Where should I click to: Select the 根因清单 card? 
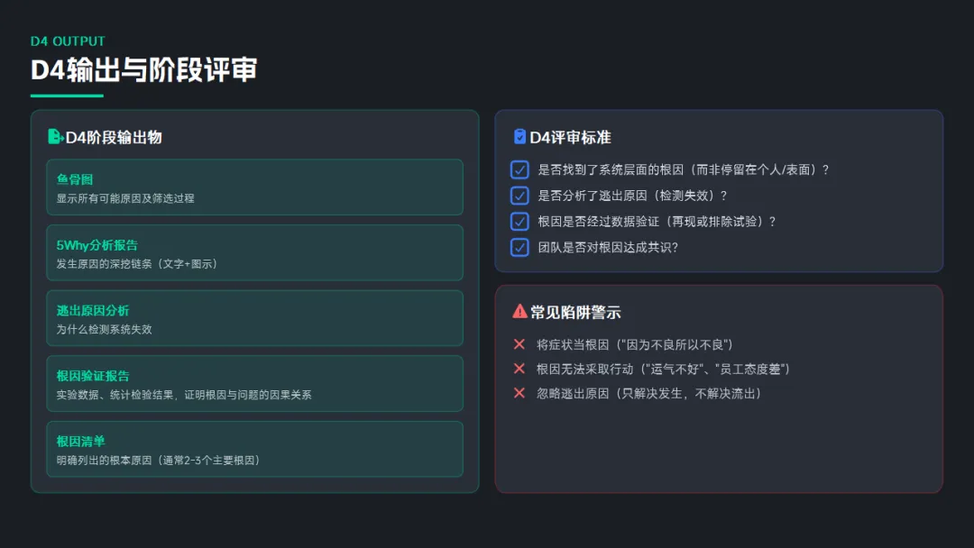click(x=254, y=449)
